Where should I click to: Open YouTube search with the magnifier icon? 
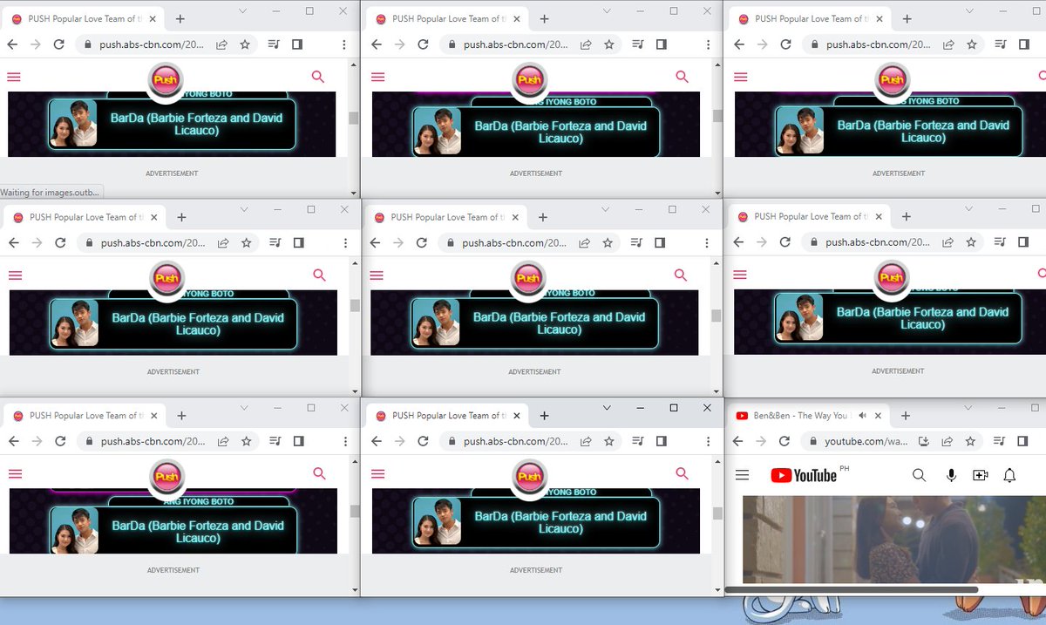point(919,475)
